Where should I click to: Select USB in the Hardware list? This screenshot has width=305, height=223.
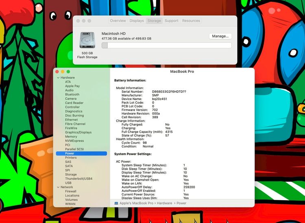tap(68, 183)
